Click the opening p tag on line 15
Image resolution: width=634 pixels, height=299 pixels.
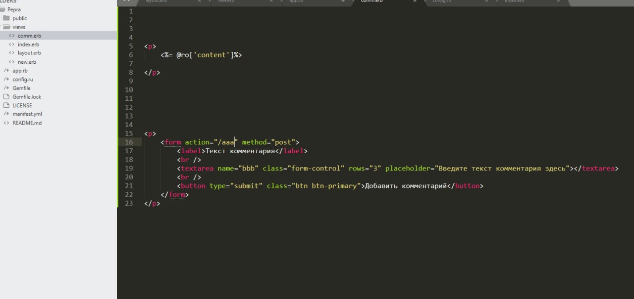point(150,133)
